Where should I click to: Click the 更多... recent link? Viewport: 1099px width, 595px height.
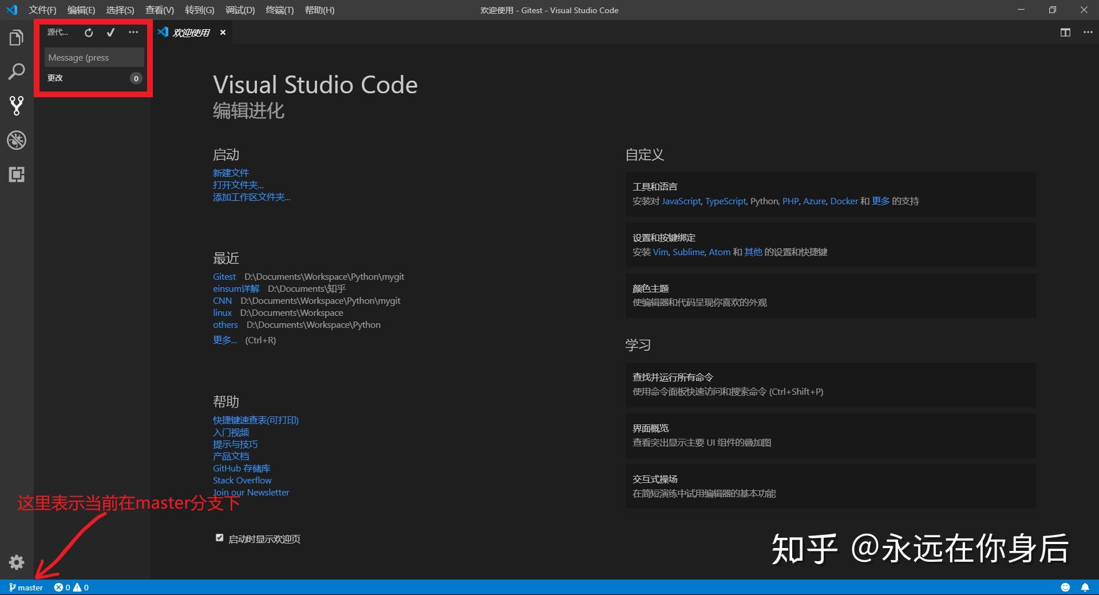tap(225, 340)
